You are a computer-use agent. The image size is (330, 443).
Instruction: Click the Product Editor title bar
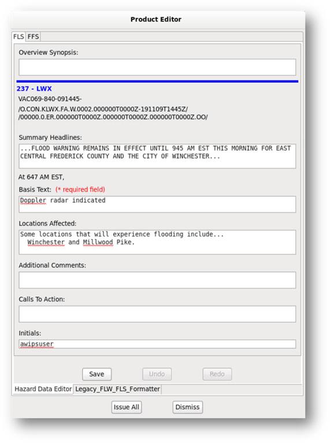click(156, 20)
